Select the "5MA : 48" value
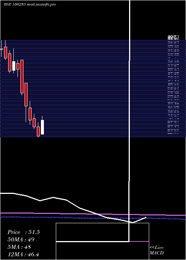Screen dimensions: 186x260 click(19, 247)
